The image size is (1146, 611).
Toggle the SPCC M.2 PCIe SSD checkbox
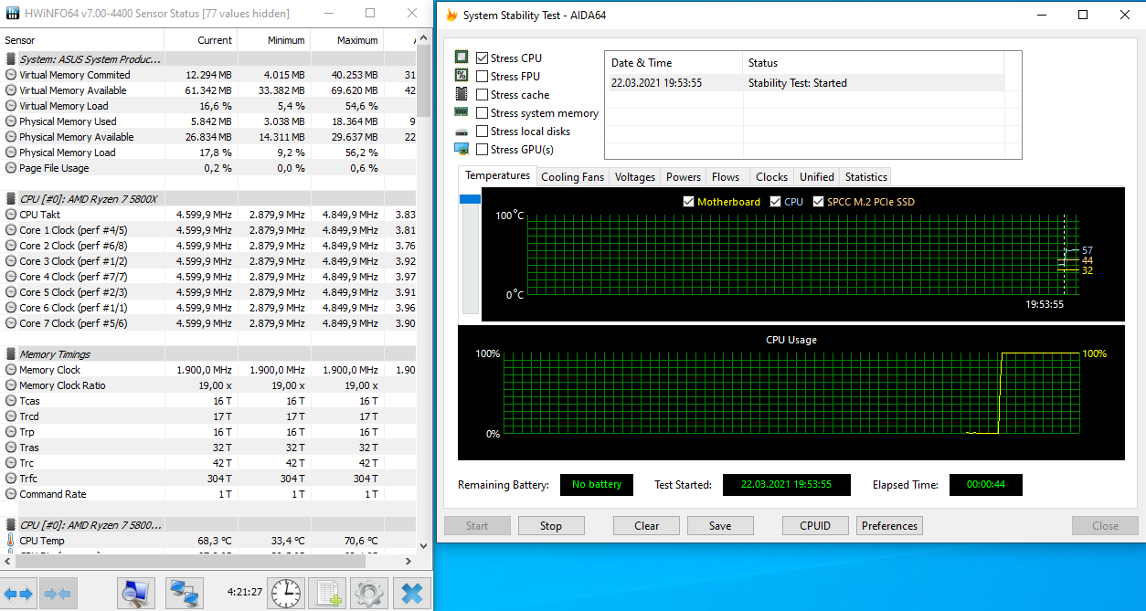[x=819, y=202]
